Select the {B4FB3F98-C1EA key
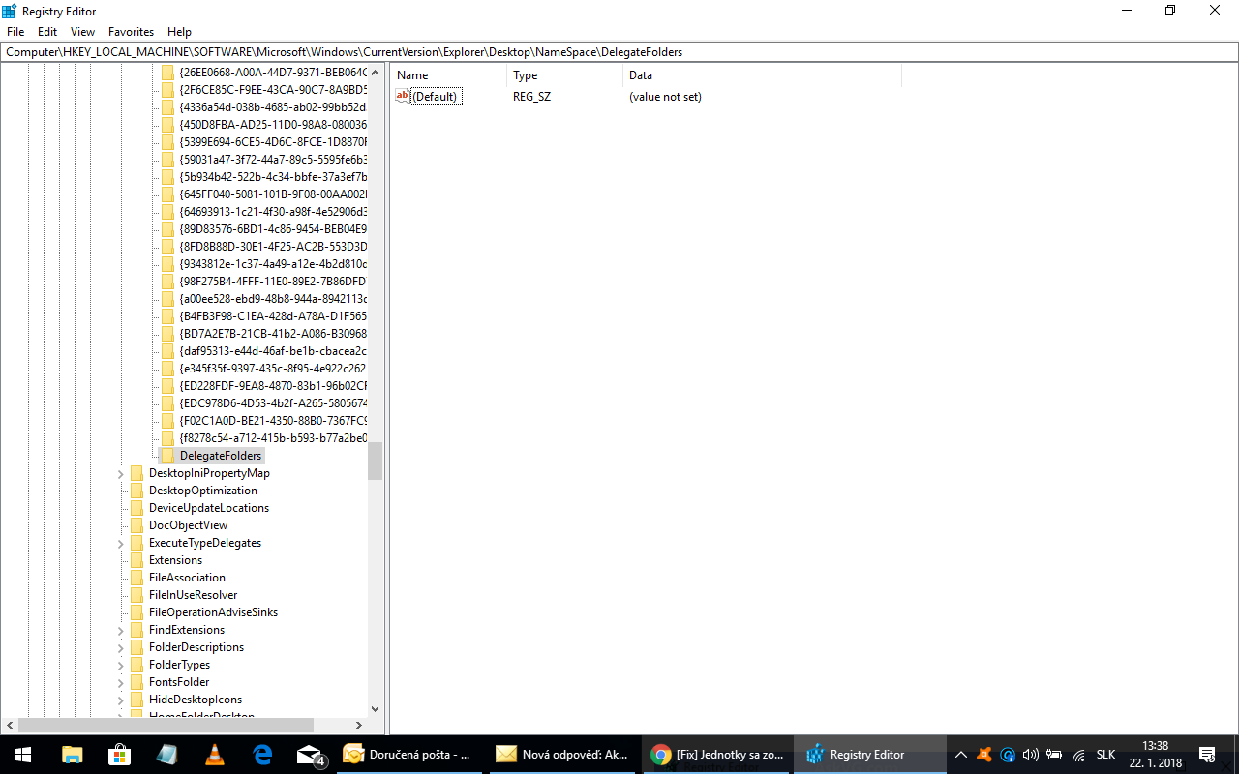Viewport: 1239px width, 774px height. coord(273,316)
